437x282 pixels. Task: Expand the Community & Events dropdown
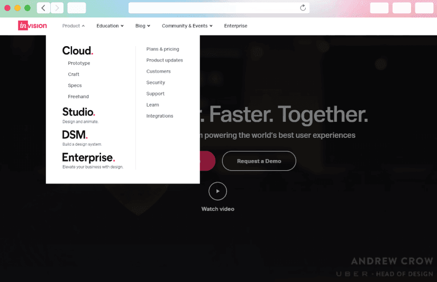coord(187,26)
